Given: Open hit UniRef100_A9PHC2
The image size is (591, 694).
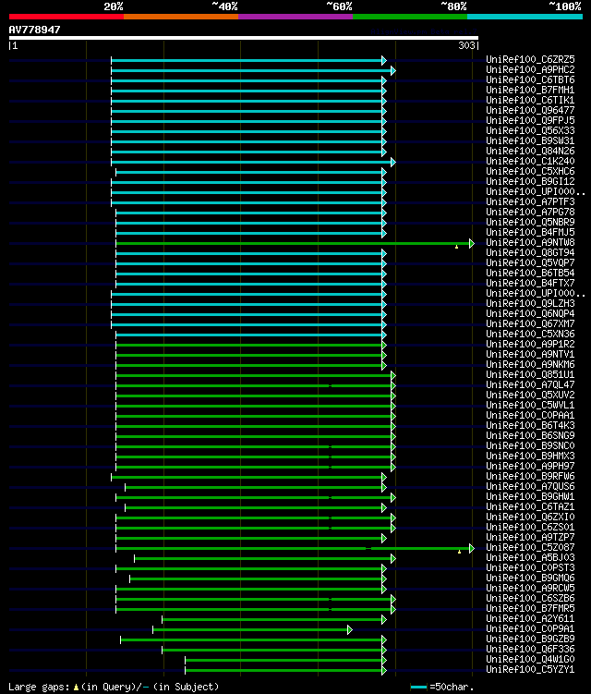Looking at the screenshot, I should pyautogui.click(x=530, y=69).
